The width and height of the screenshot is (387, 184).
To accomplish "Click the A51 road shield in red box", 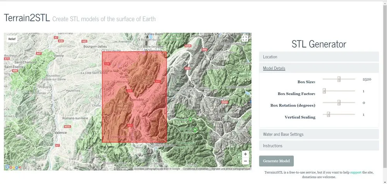I will click(x=130, y=125).
